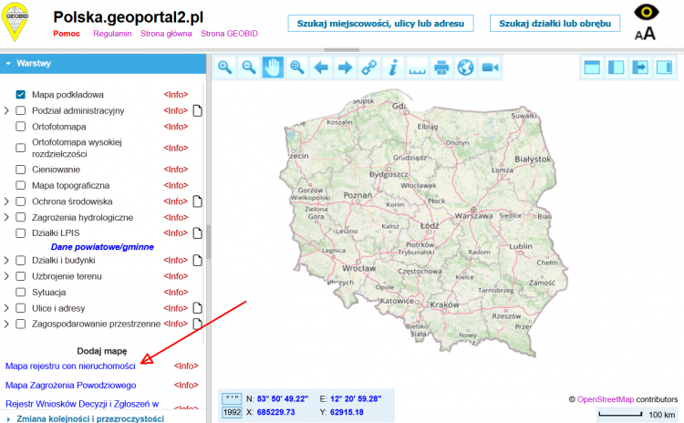Click the GEOBID logo
Viewport: 684px width, 423px height.
click(x=16, y=22)
